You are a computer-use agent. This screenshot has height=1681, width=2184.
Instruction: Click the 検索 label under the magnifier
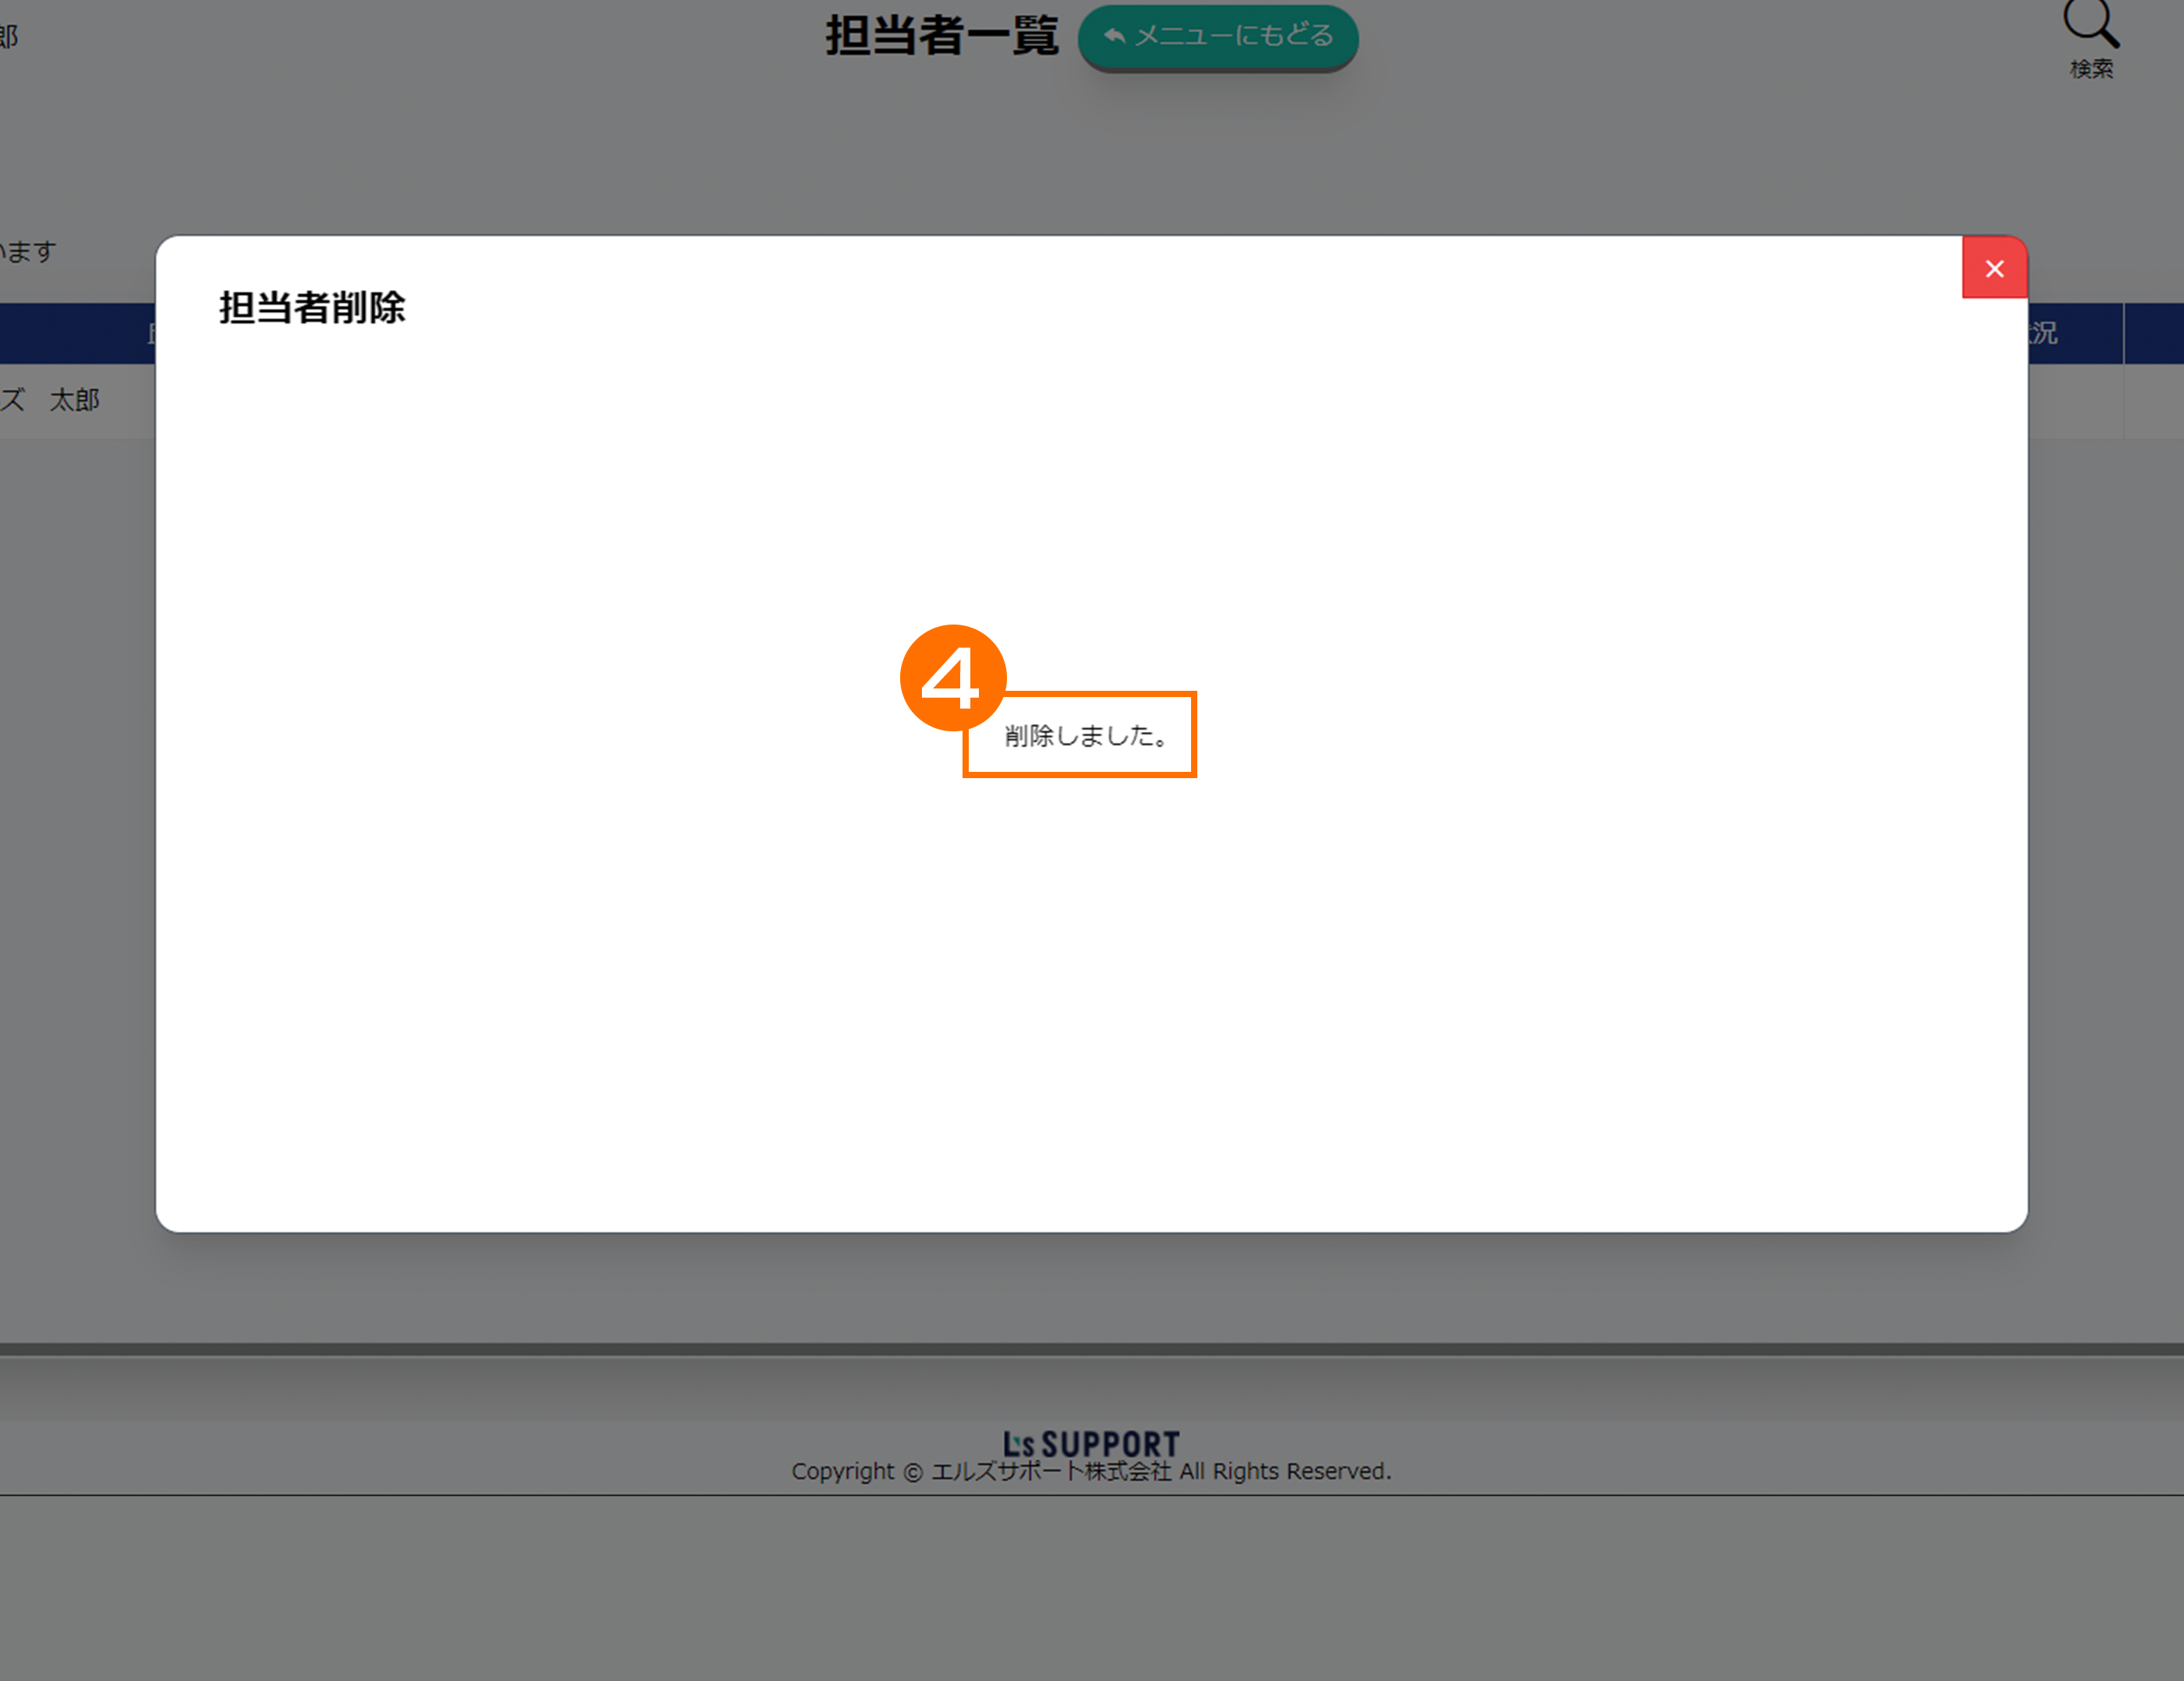[x=2091, y=69]
